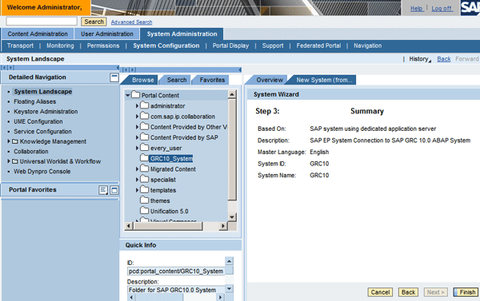Open Service Configuration navigation item

click(x=42, y=132)
